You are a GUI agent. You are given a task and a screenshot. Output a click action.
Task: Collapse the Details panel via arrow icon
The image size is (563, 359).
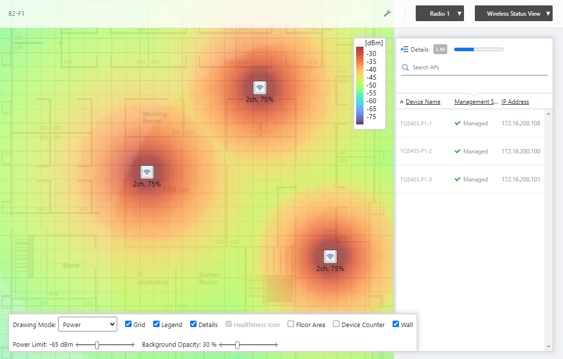tap(404, 49)
